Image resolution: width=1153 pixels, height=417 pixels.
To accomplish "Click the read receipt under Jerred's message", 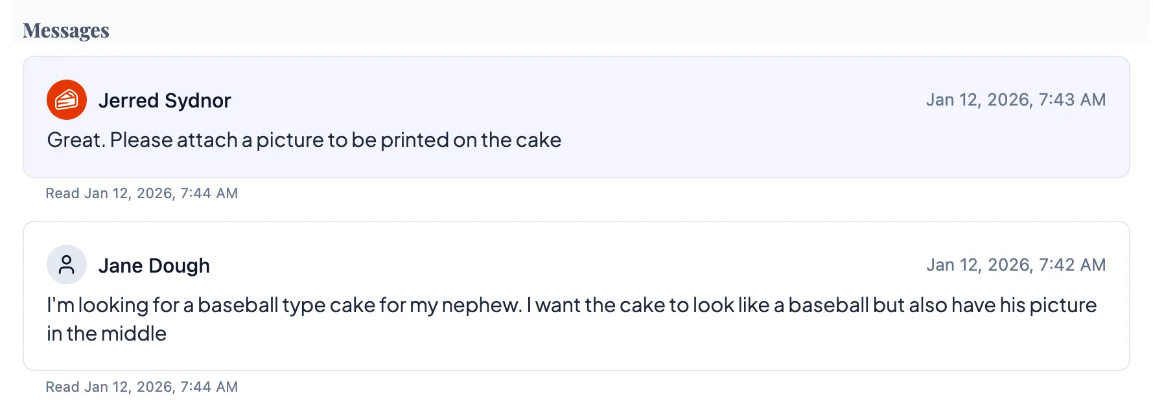I will [x=141, y=193].
